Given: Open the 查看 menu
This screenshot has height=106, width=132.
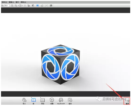Looking at the screenshot, I should pos(11,2).
